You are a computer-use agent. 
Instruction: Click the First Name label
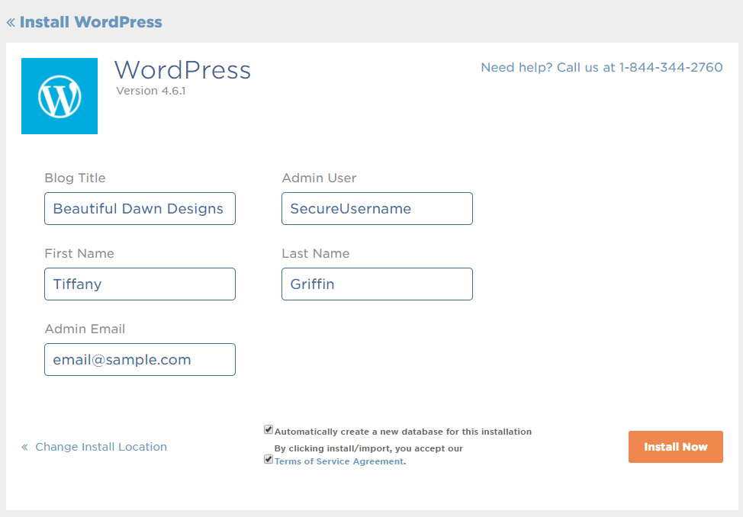tap(79, 253)
